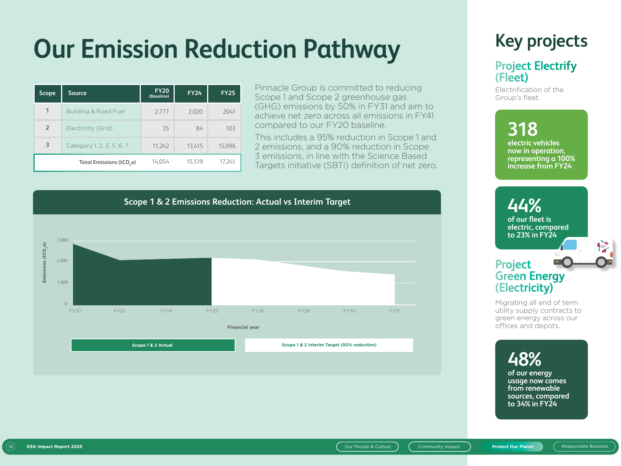Screen dimensions: 621x466
Task: Click the 318 electric vehicles card
Action: (x=541, y=145)
